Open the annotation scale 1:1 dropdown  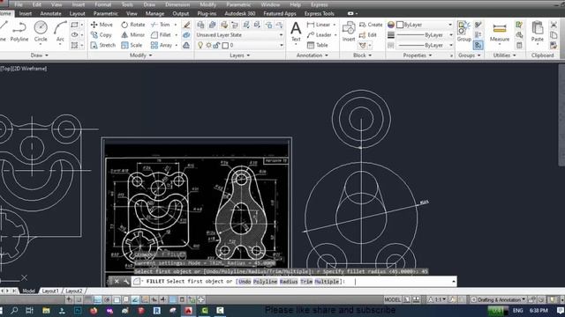click(440, 299)
